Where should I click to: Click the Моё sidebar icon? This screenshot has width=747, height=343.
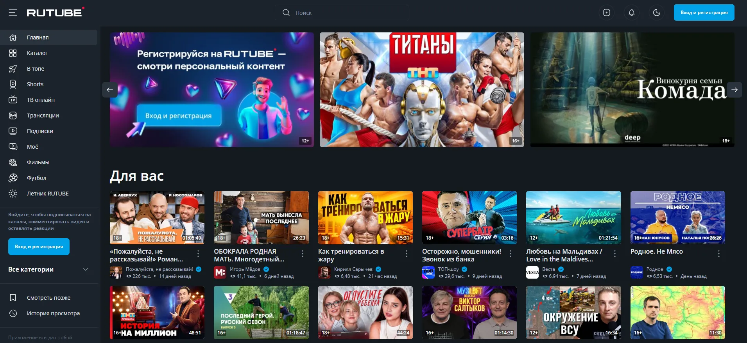tap(13, 147)
